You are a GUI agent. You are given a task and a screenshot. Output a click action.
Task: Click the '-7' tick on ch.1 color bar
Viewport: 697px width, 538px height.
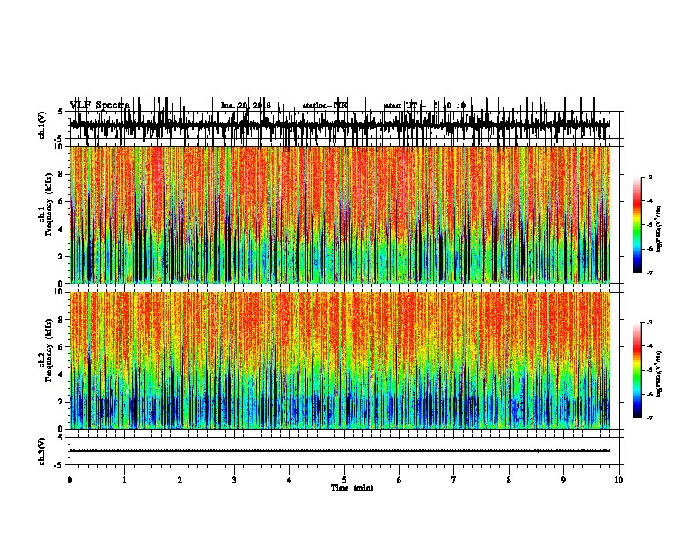[x=649, y=273]
